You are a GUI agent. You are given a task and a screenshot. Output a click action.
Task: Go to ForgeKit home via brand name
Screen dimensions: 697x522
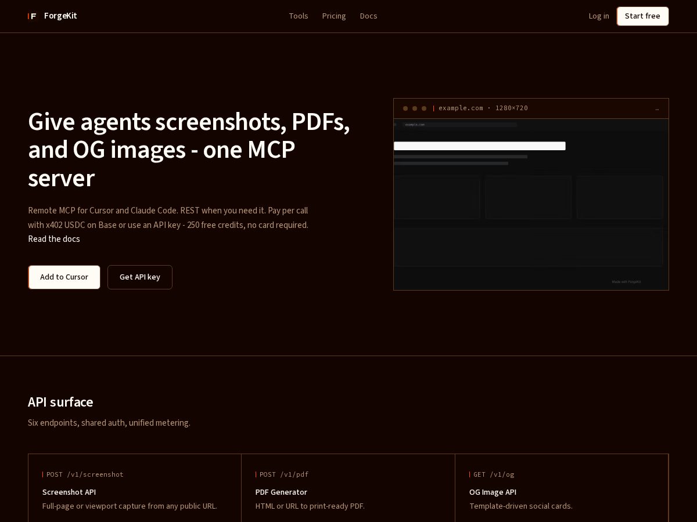[x=60, y=16]
